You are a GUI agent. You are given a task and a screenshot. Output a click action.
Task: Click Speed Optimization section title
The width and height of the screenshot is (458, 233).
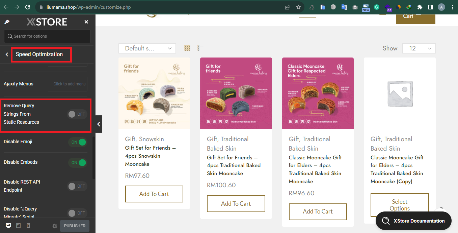tap(39, 54)
